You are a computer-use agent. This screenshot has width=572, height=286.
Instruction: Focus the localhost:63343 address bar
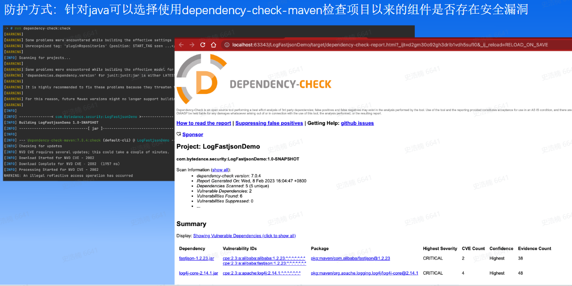390,45
